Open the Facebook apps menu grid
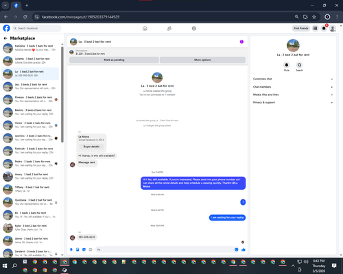The height and width of the screenshot is (274, 343). (x=316, y=28)
